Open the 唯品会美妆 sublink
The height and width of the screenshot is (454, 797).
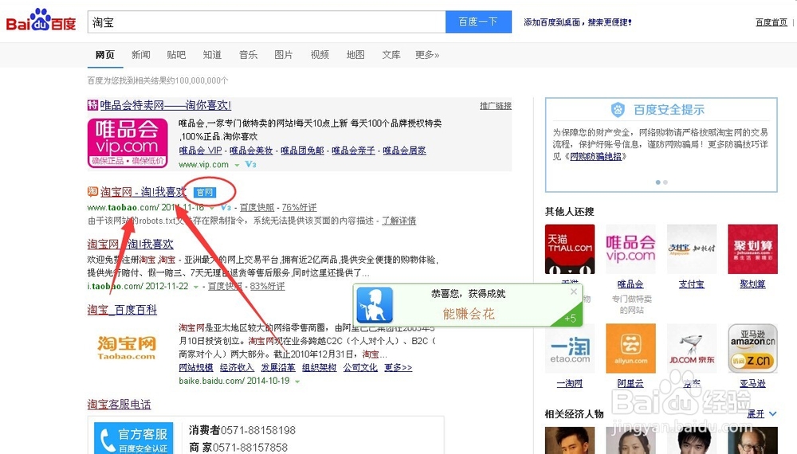pyautogui.click(x=251, y=151)
